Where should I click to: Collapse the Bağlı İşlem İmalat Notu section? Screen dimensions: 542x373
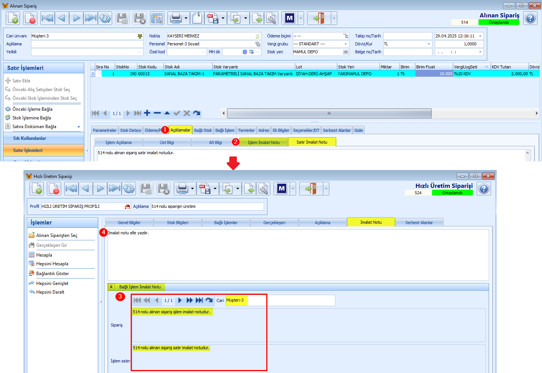(111, 287)
